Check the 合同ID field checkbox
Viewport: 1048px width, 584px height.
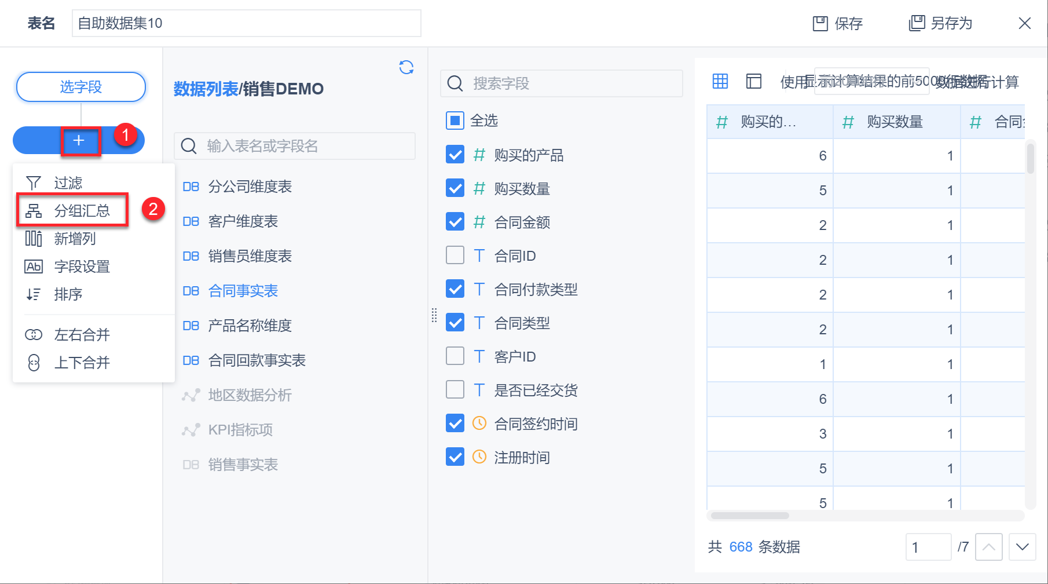(x=455, y=256)
